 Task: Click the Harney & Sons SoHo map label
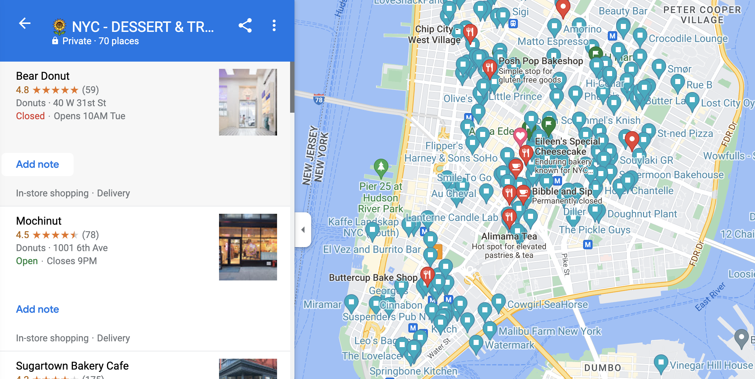[451, 158]
